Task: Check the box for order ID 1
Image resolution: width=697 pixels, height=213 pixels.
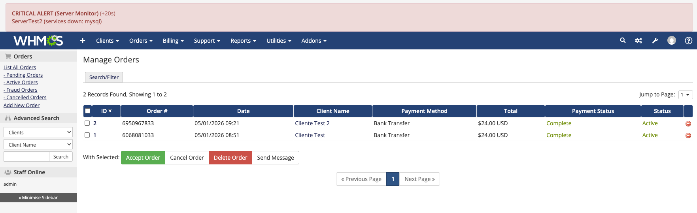Action: [x=87, y=135]
